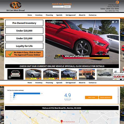124x124 pixels.
Task: Click the Write a review button
Action: coord(92,97)
